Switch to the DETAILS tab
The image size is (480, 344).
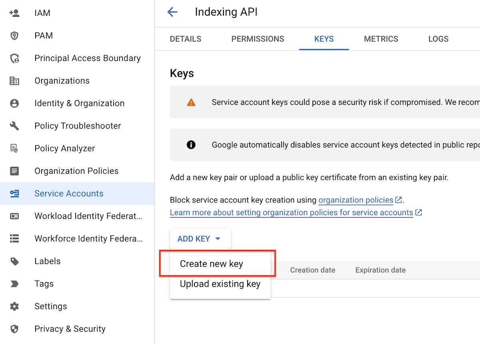(186, 39)
